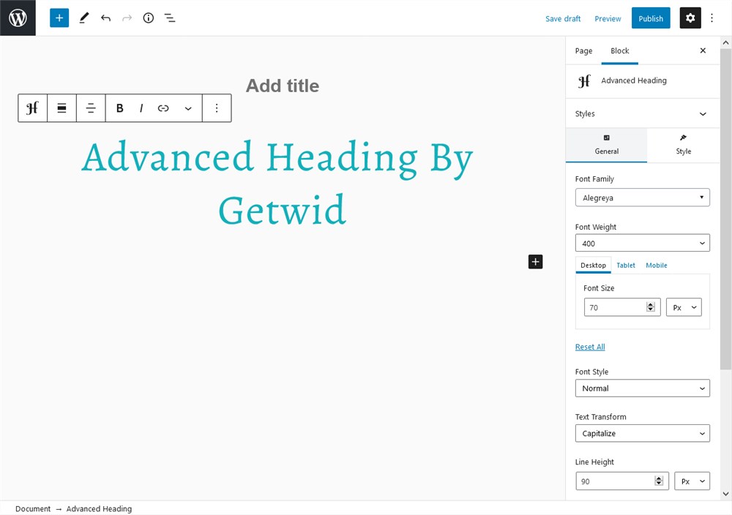Click the Publish button
The height and width of the screenshot is (515, 732).
pyautogui.click(x=651, y=18)
